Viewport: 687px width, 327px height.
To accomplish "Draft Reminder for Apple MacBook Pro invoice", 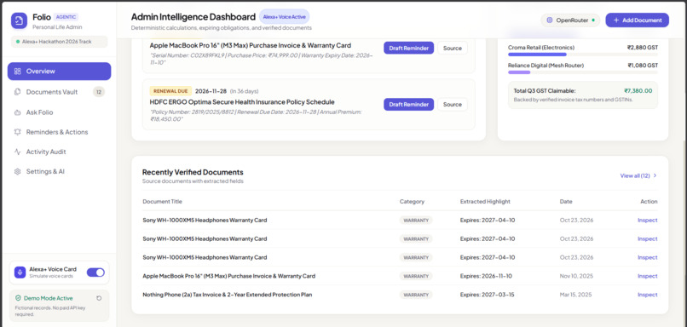I will click(409, 49).
